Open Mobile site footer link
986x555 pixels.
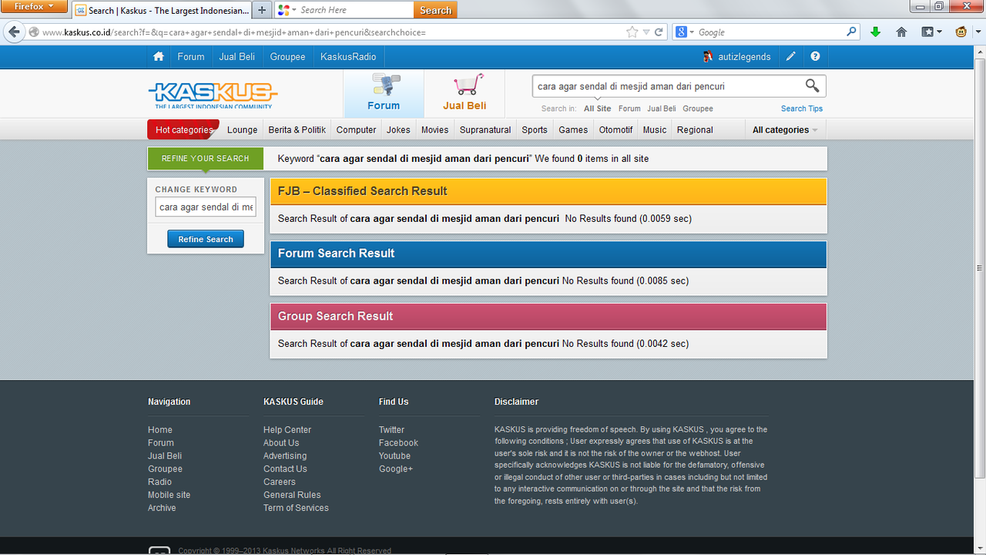tap(169, 495)
